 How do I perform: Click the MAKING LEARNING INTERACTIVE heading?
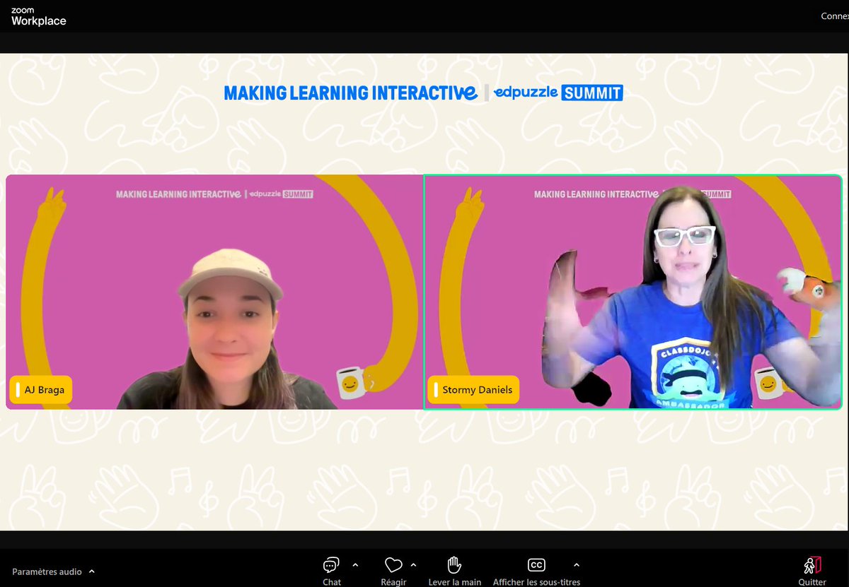pyautogui.click(x=350, y=93)
